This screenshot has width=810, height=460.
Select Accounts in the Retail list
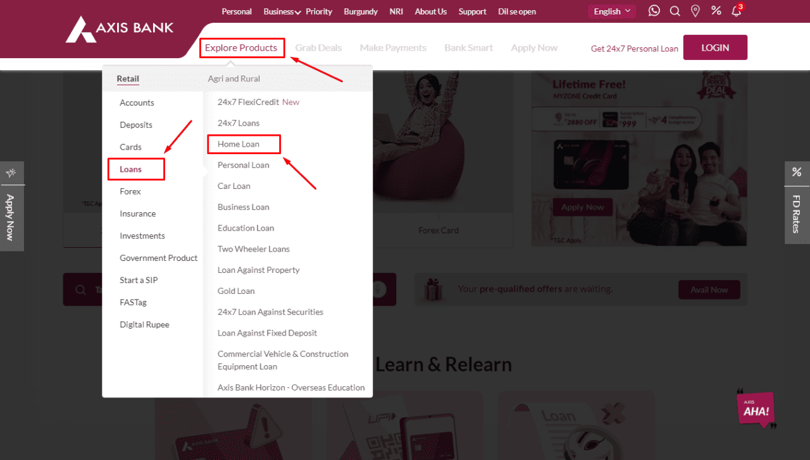(x=137, y=102)
